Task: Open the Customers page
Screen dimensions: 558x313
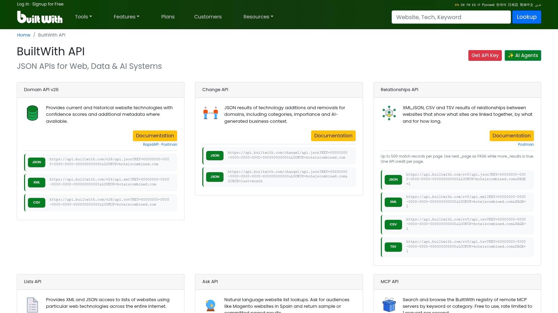Action: point(208,17)
